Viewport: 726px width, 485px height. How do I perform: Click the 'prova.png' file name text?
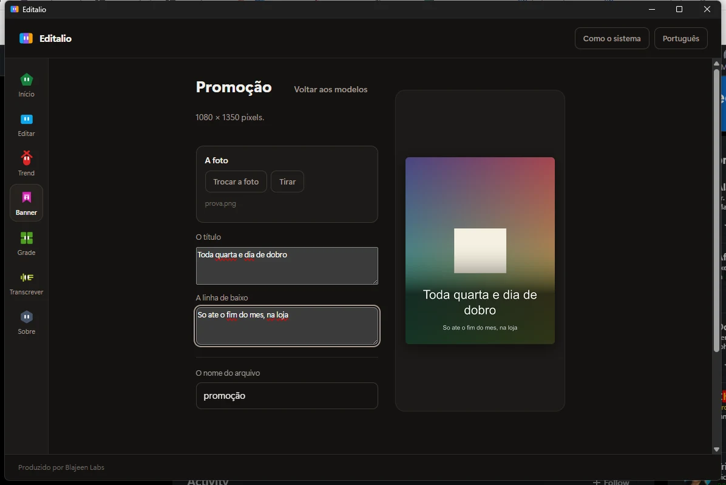[220, 203]
